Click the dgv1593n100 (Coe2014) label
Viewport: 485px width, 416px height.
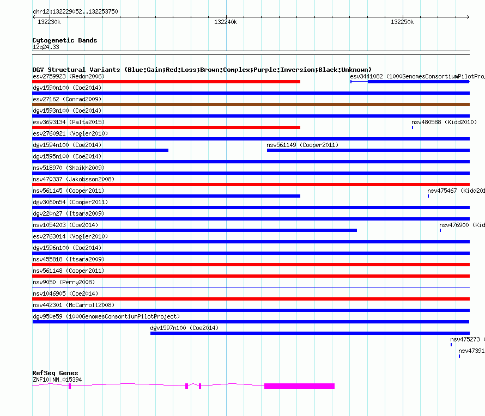point(67,111)
